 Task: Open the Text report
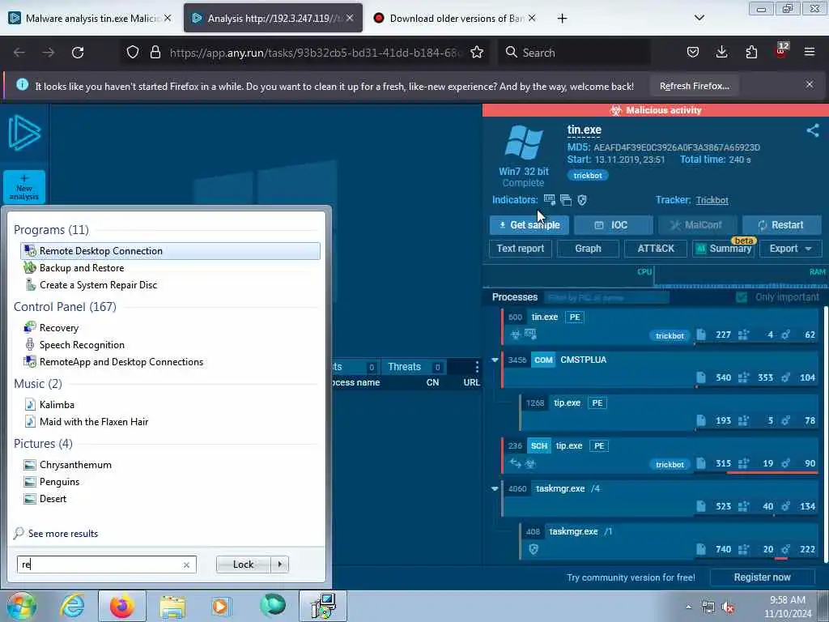[521, 249]
